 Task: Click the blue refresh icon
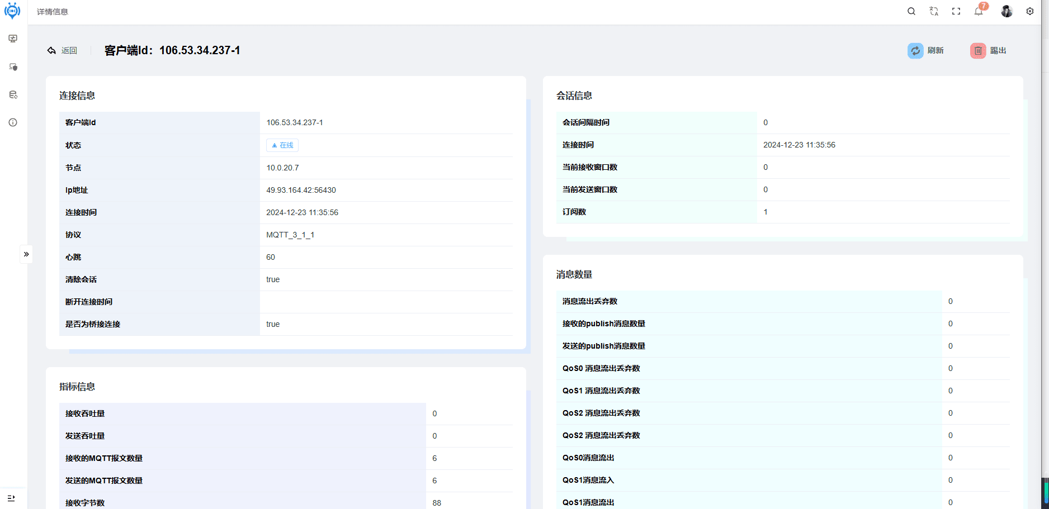click(915, 51)
